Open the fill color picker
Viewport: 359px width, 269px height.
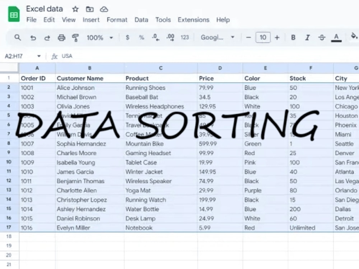tap(354, 37)
